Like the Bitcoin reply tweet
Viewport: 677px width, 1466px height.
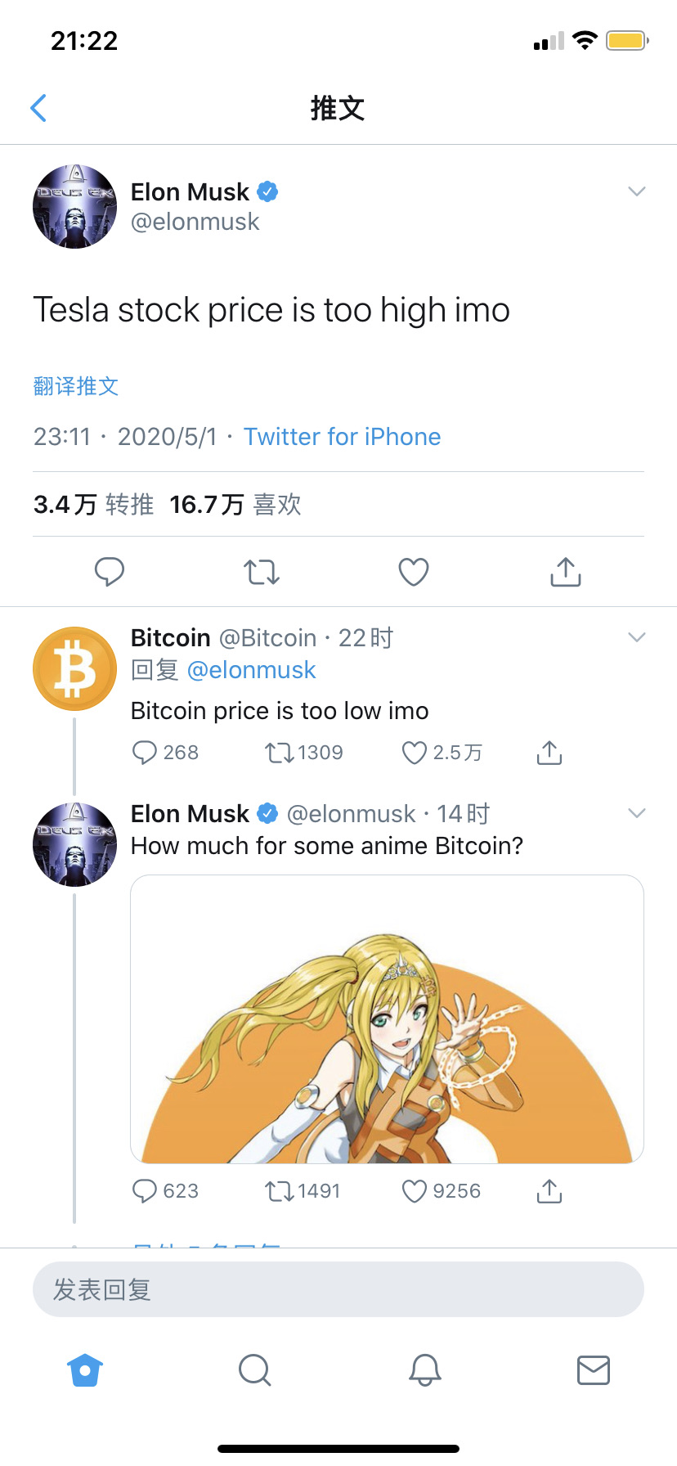[x=415, y=753]
